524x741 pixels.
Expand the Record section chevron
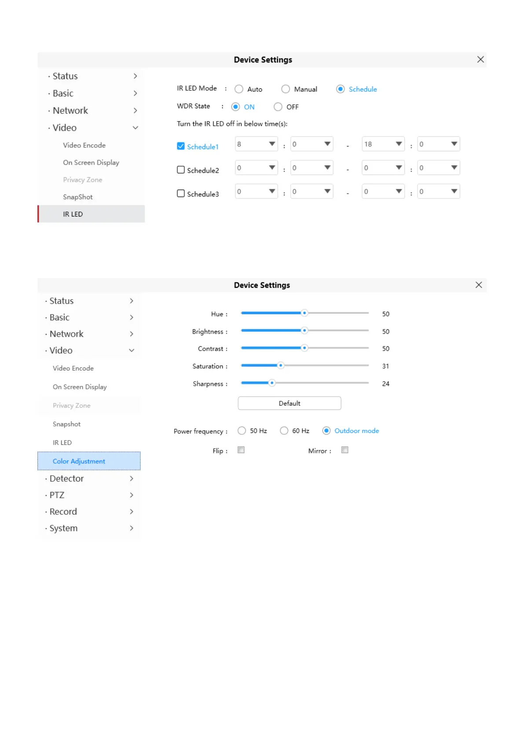pos(131,511)
